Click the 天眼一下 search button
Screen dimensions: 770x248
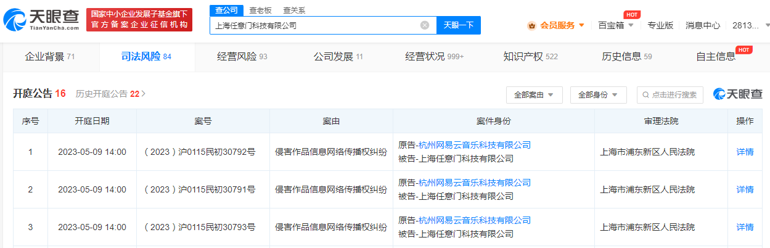(459, 25)
